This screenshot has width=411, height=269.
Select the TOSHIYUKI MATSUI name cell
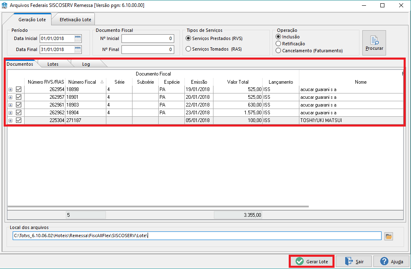[x=351, y=120]
